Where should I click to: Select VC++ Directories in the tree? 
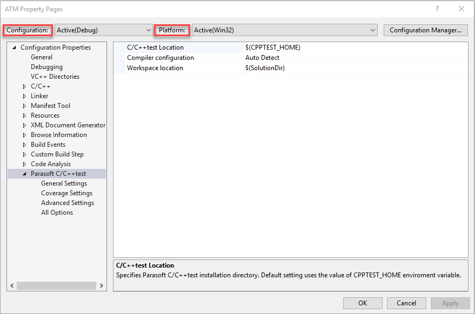coord(55,77)
